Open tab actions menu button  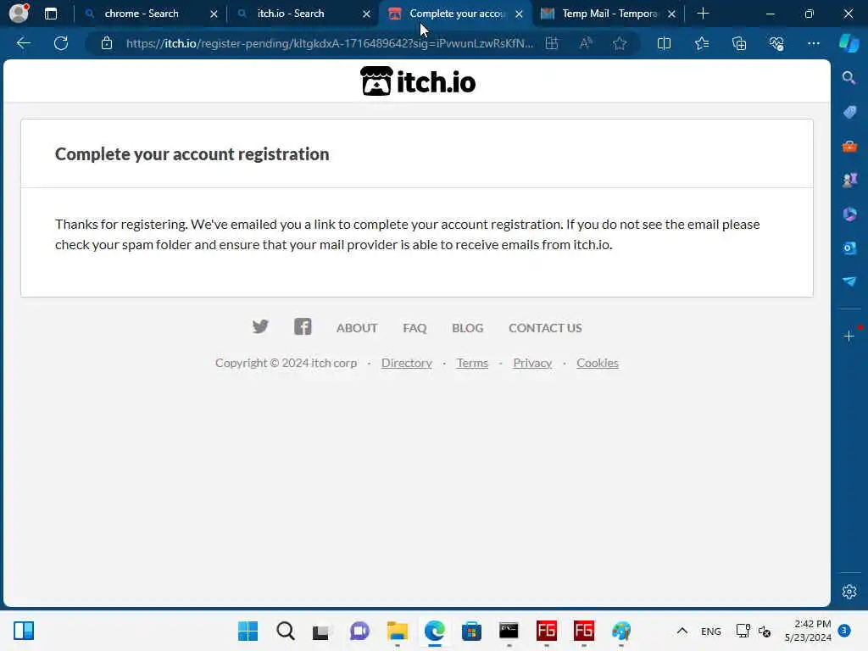click(50, 14)
